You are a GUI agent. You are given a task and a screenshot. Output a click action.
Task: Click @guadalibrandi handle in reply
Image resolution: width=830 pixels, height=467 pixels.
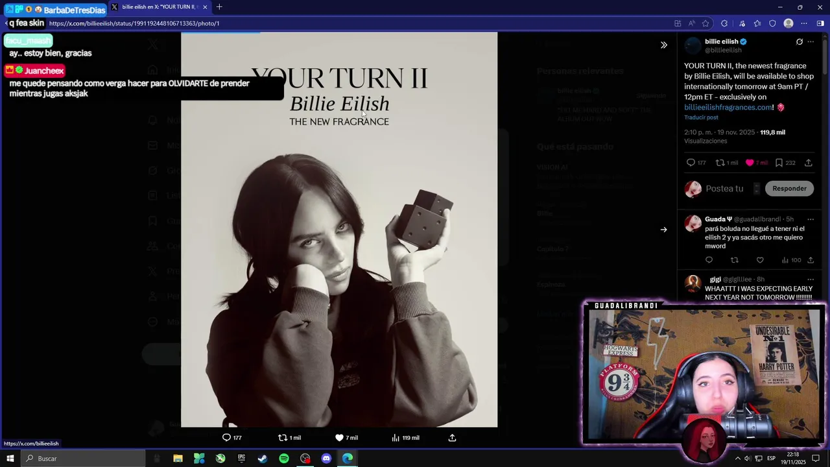tap(757, 219)
